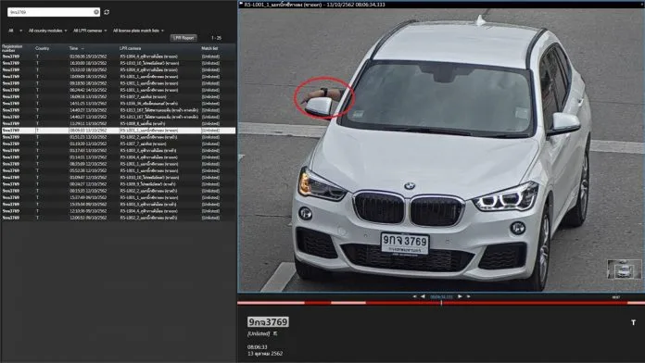Open the All time filter dropdown
The width and height of the screenshot is (645, 363).
[15, 31]
